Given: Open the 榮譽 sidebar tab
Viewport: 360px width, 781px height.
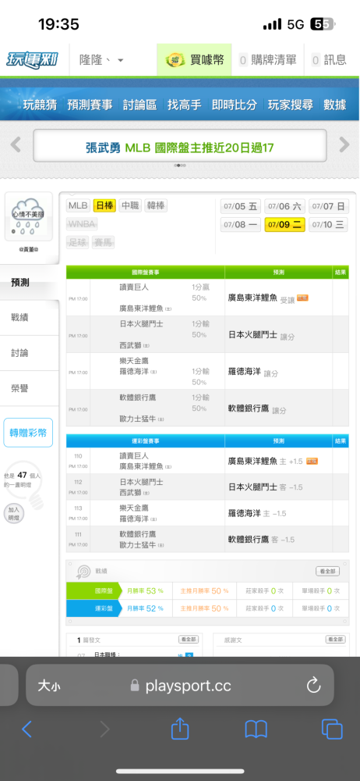Looking at the screenshot, I should (x=30, y=388).
